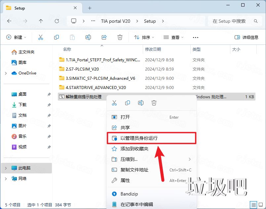Click the Delete icon inside the context menu
This screenshot has height=209, width=266.
point(154,103)
